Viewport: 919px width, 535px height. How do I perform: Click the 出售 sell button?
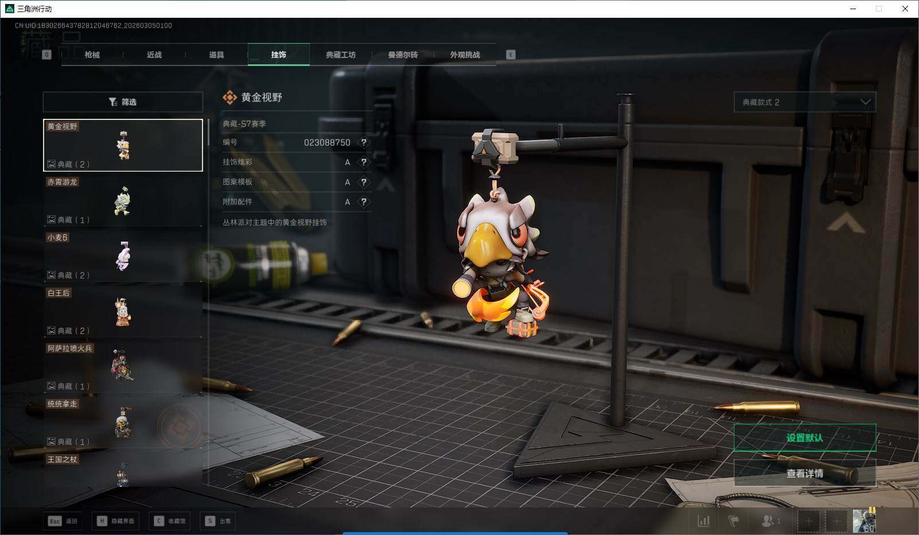[218, 521]
